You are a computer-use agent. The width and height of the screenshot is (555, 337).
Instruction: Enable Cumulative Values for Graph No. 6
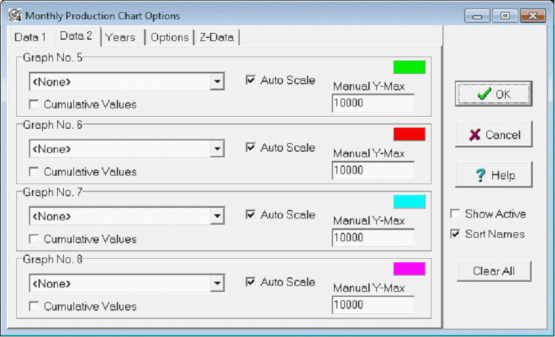coord(34,172)
